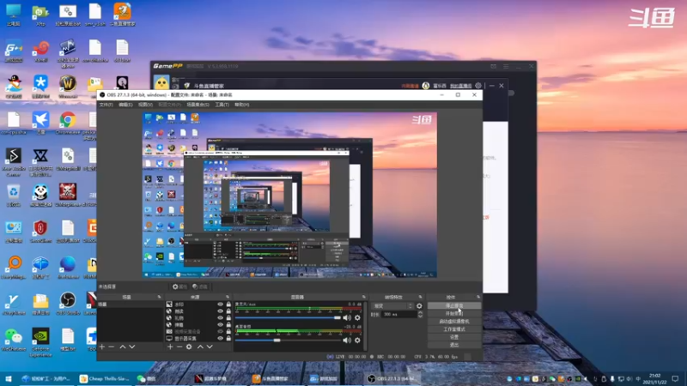687x386 pixels.
Task: Open the Recycle Bin desktop icon
Action: 13,196
